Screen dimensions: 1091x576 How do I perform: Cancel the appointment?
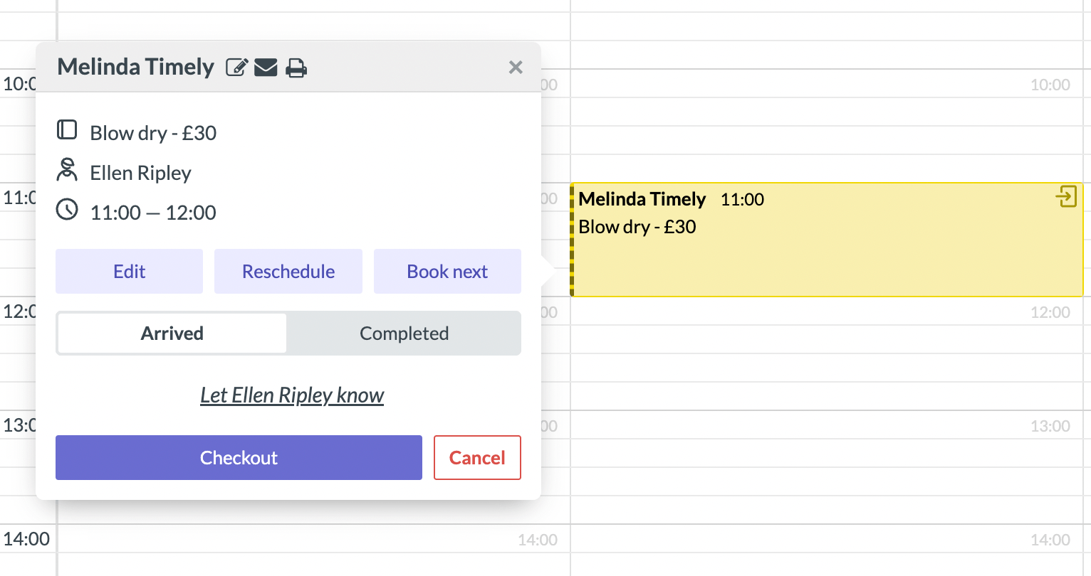pyautogui.click(x=477, y=457)
